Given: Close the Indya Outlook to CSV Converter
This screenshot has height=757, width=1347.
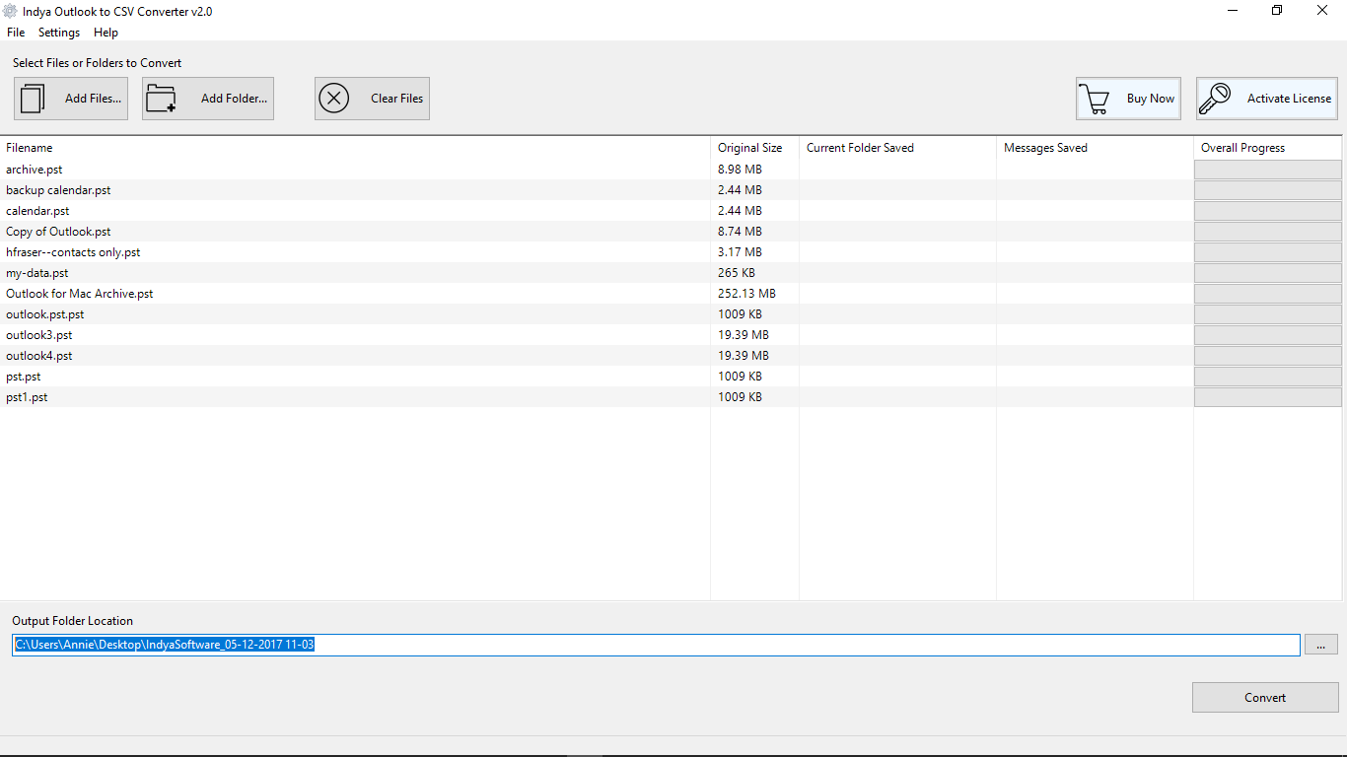Looking at the screenshot, I should [x=1322, y=11].
